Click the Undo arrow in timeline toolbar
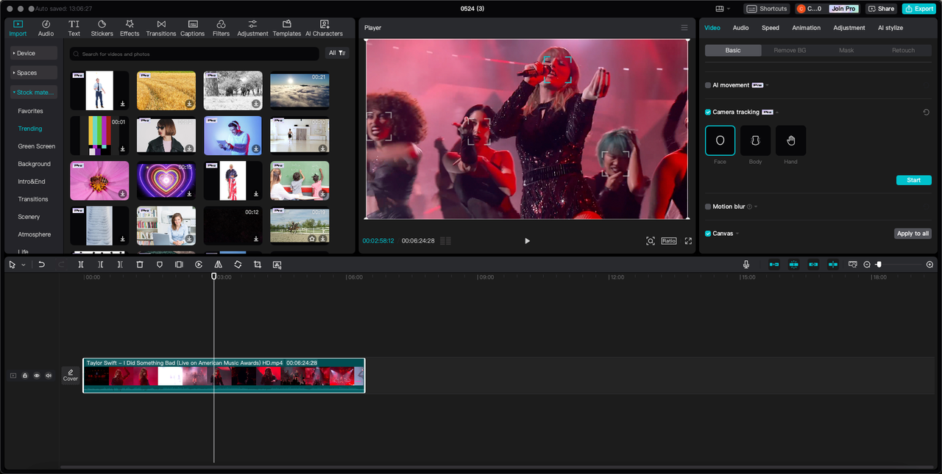This screenshot has width=942, height=474. [42, 265]
